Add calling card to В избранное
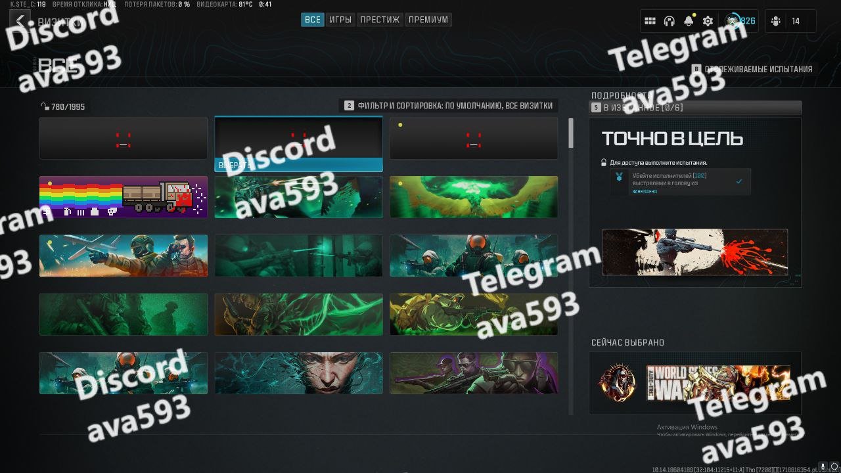The width and height of the screenshot is (841, 473). tap(694, 107)
